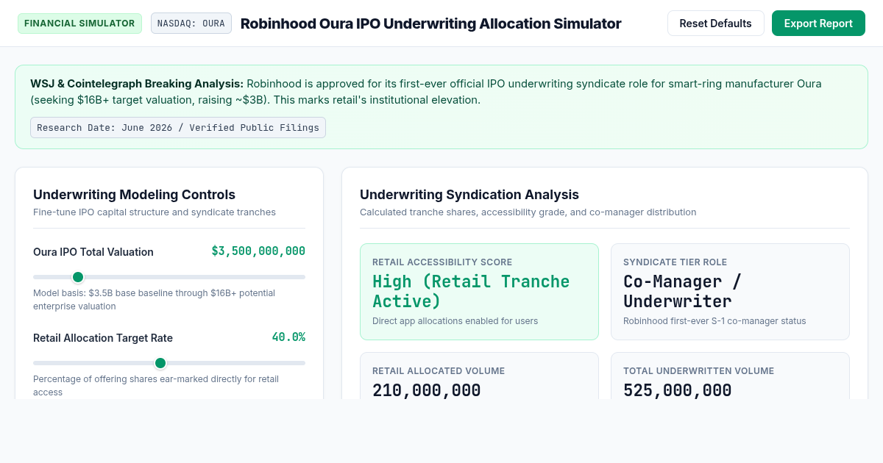
Task: Click the NASDAQ: OURA ticker tag
Action: (x=191, y=24)
